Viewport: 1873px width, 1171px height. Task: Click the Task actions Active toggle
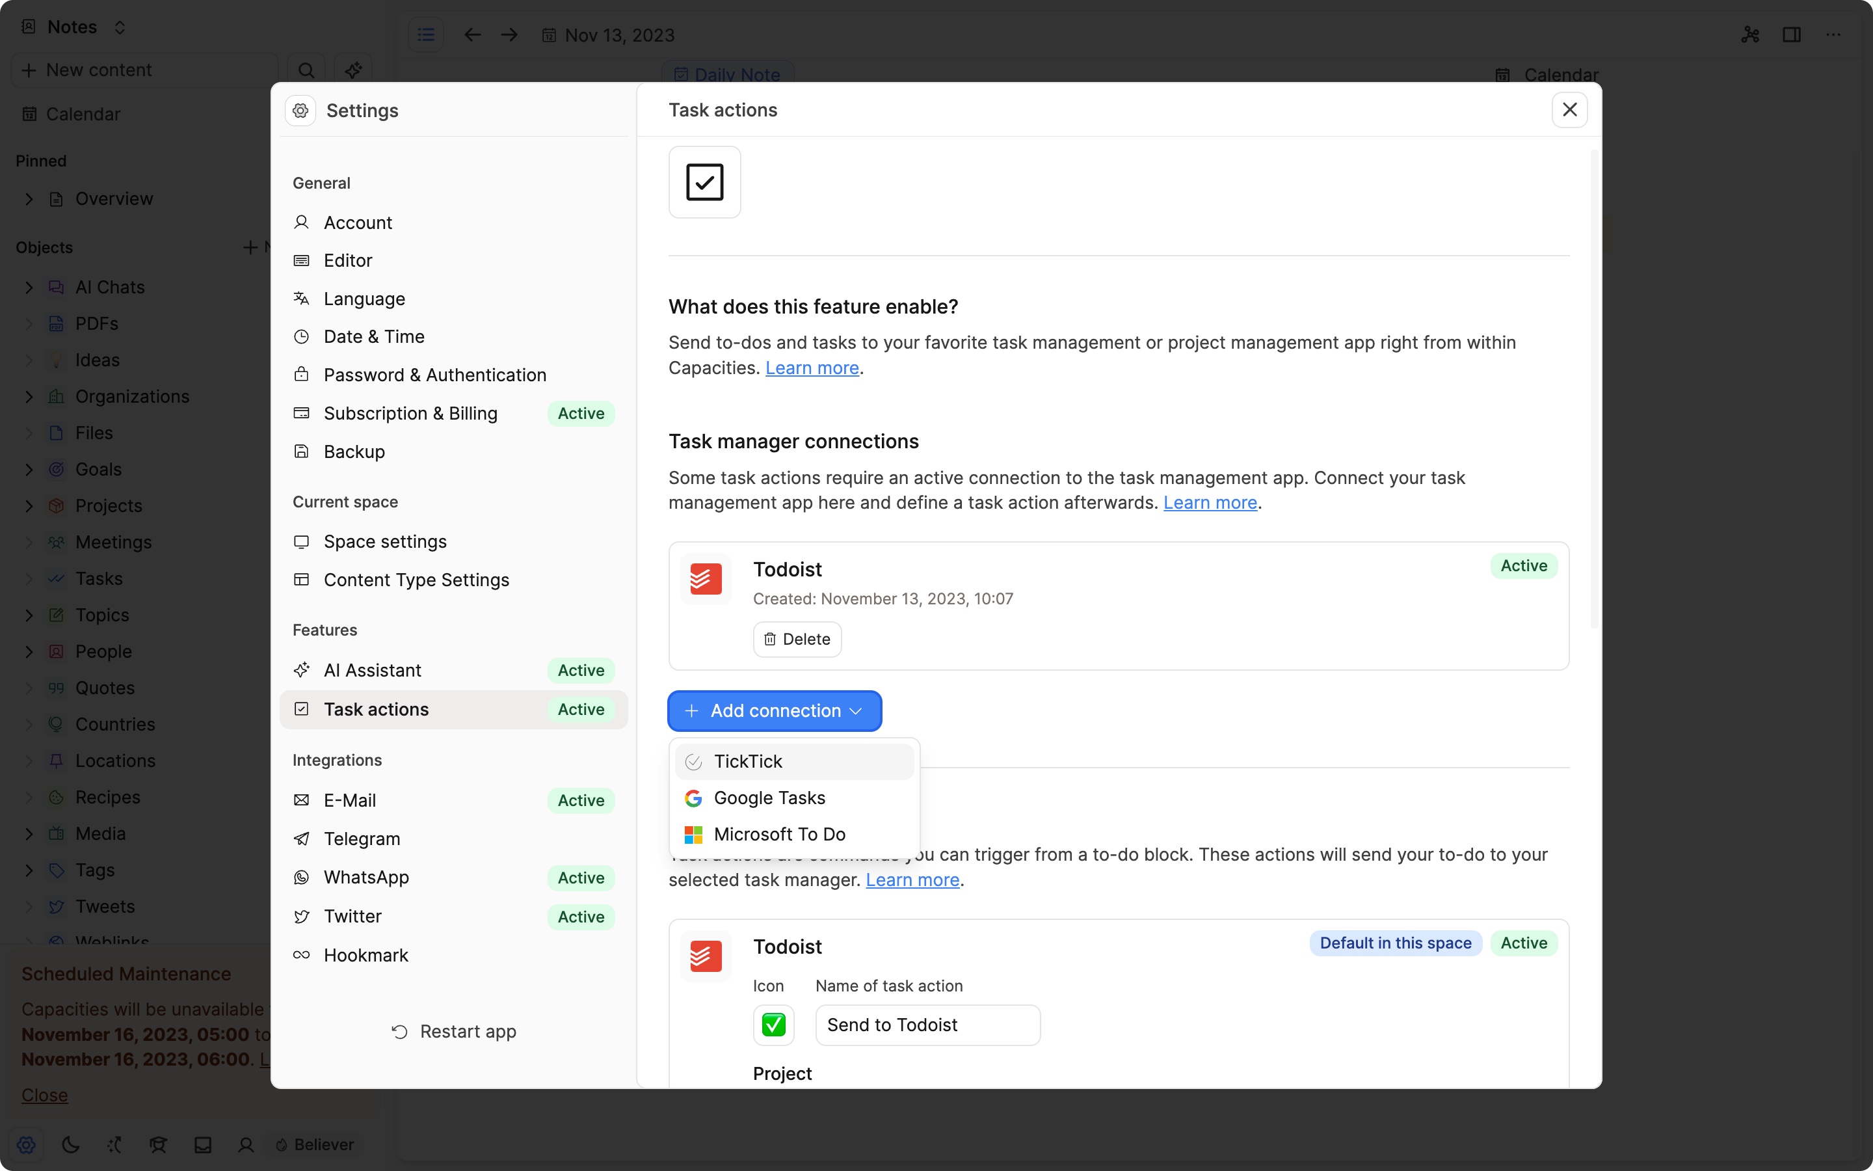point(581,708)
